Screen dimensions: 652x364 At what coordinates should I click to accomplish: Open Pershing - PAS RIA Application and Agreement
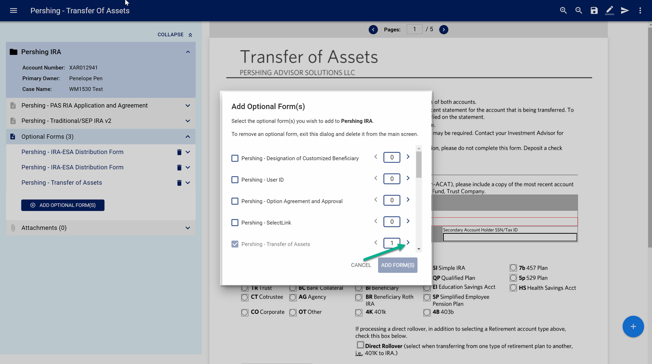pyautogui.click(x=84, y=106)
